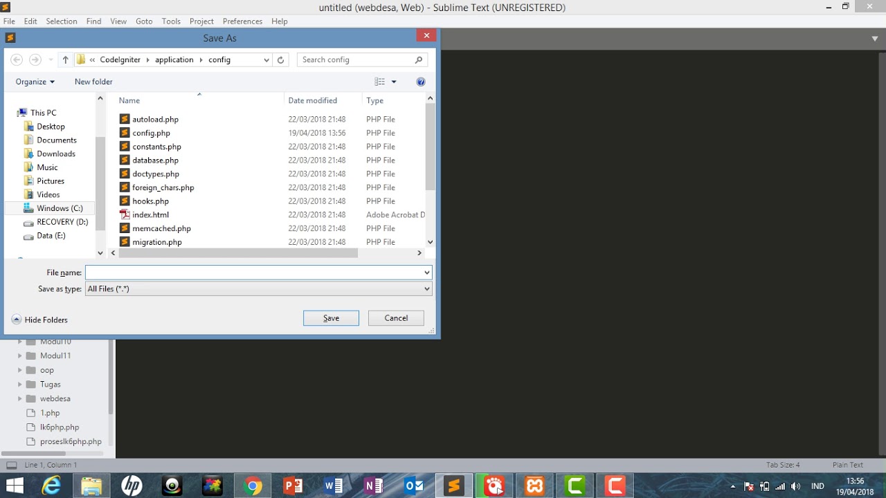Open the Help question mark icon
The height and width of the screenshot is (498, 886).
click(421, 82)
